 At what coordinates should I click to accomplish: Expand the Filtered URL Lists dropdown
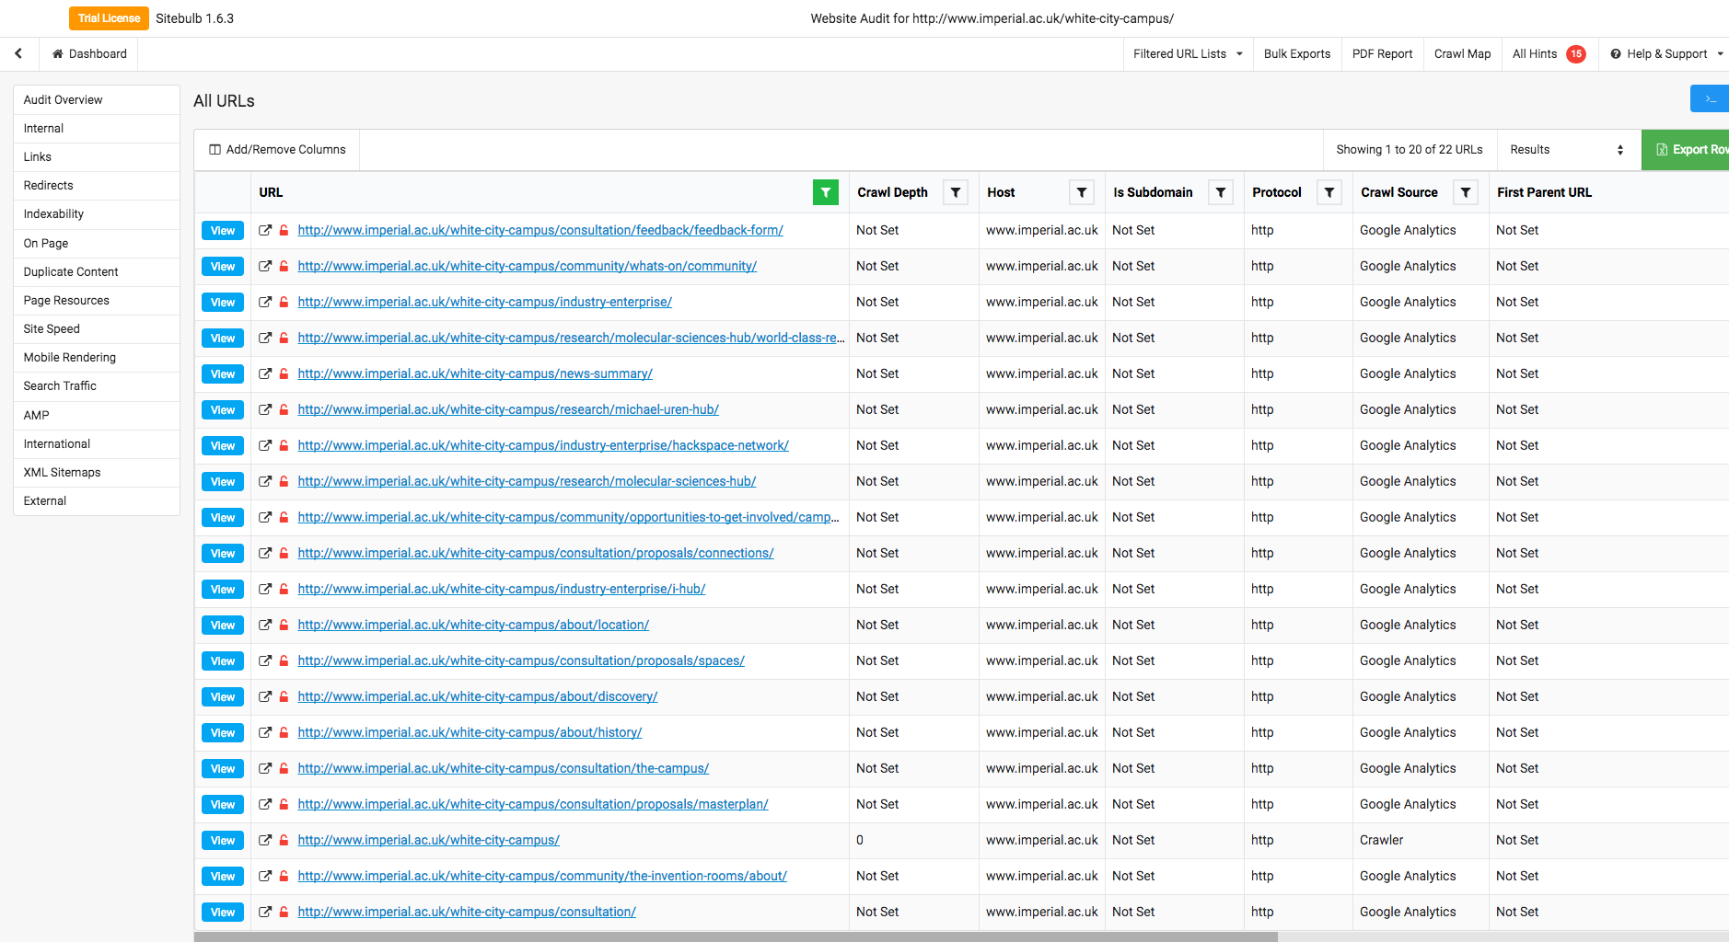[1187, 54]
